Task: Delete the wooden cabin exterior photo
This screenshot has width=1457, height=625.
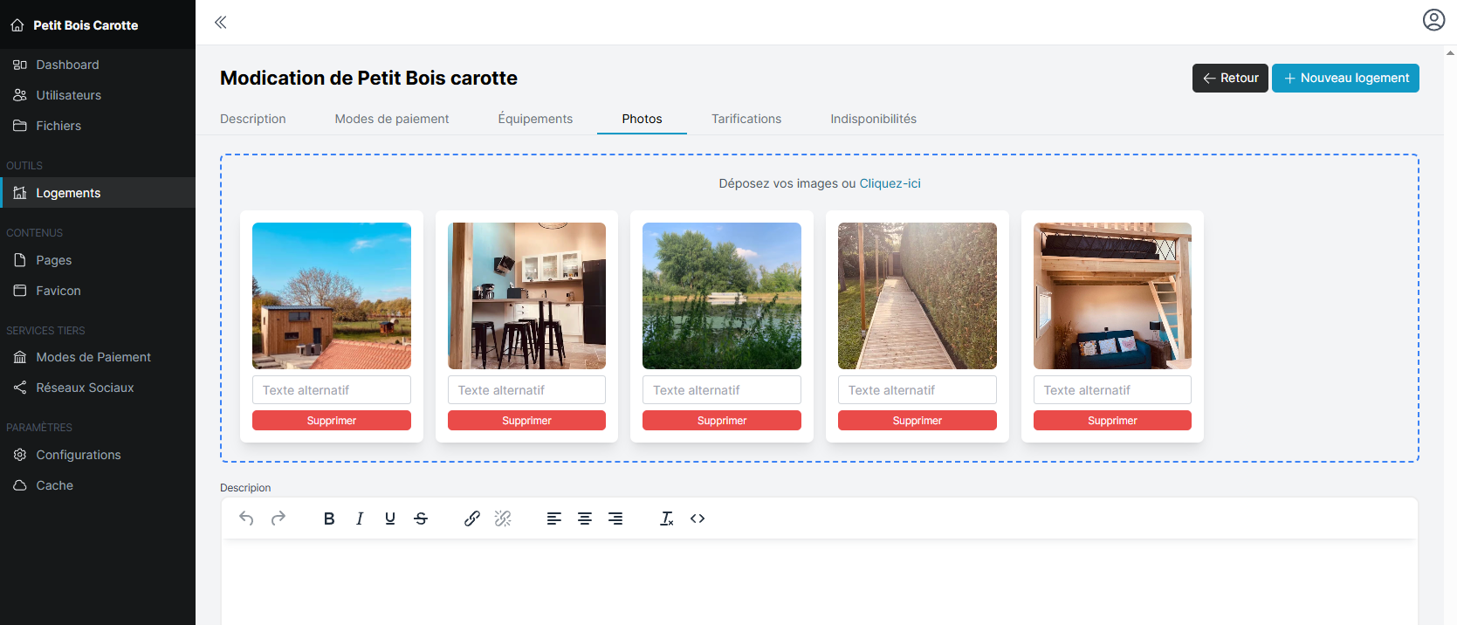Action: click(332, 421)
